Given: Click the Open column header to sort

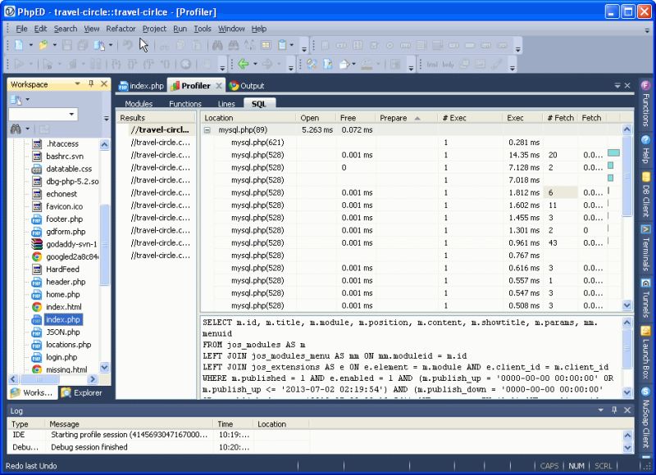Looking at the screenshot, I should [310, 117].
